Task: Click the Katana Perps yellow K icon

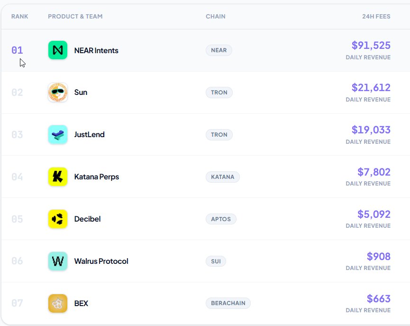Action: 58,177
